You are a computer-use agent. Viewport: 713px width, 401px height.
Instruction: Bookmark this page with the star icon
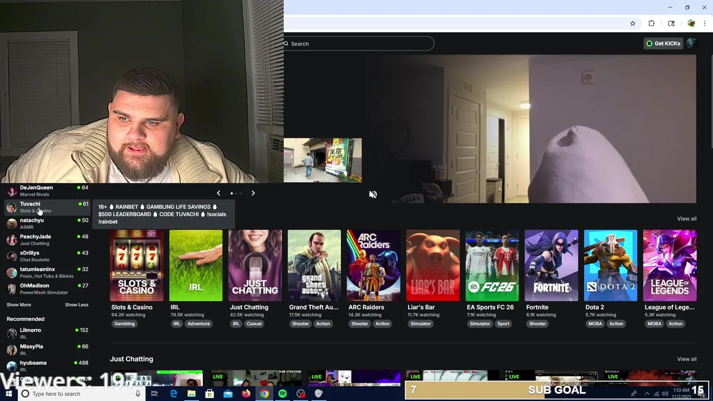pyautogui.click(x=633, y=23)
